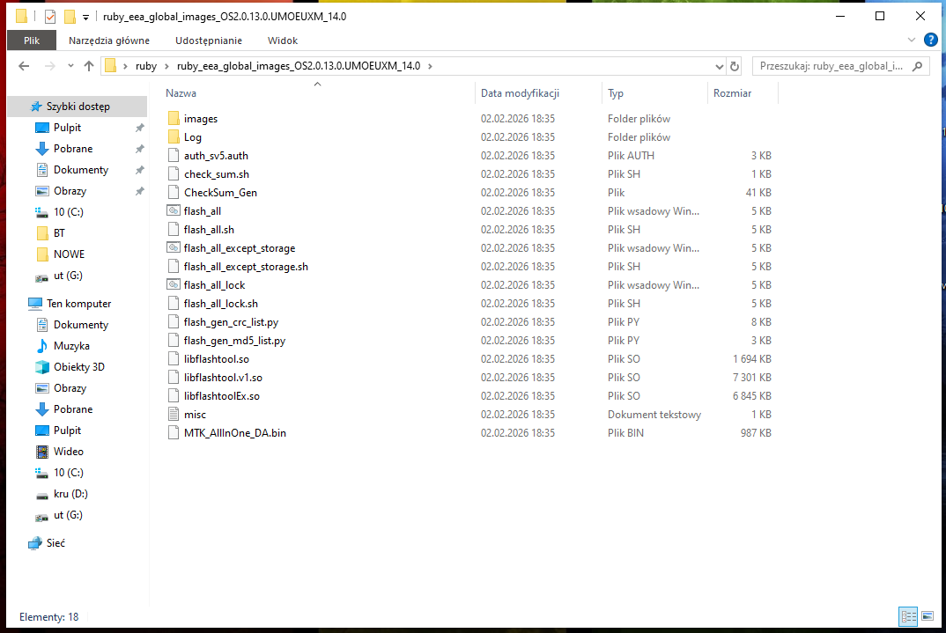The height and width of the screenshot is (633, 946).
Task: Expand the ribbon with the chevron
Action: click(913, 40)
